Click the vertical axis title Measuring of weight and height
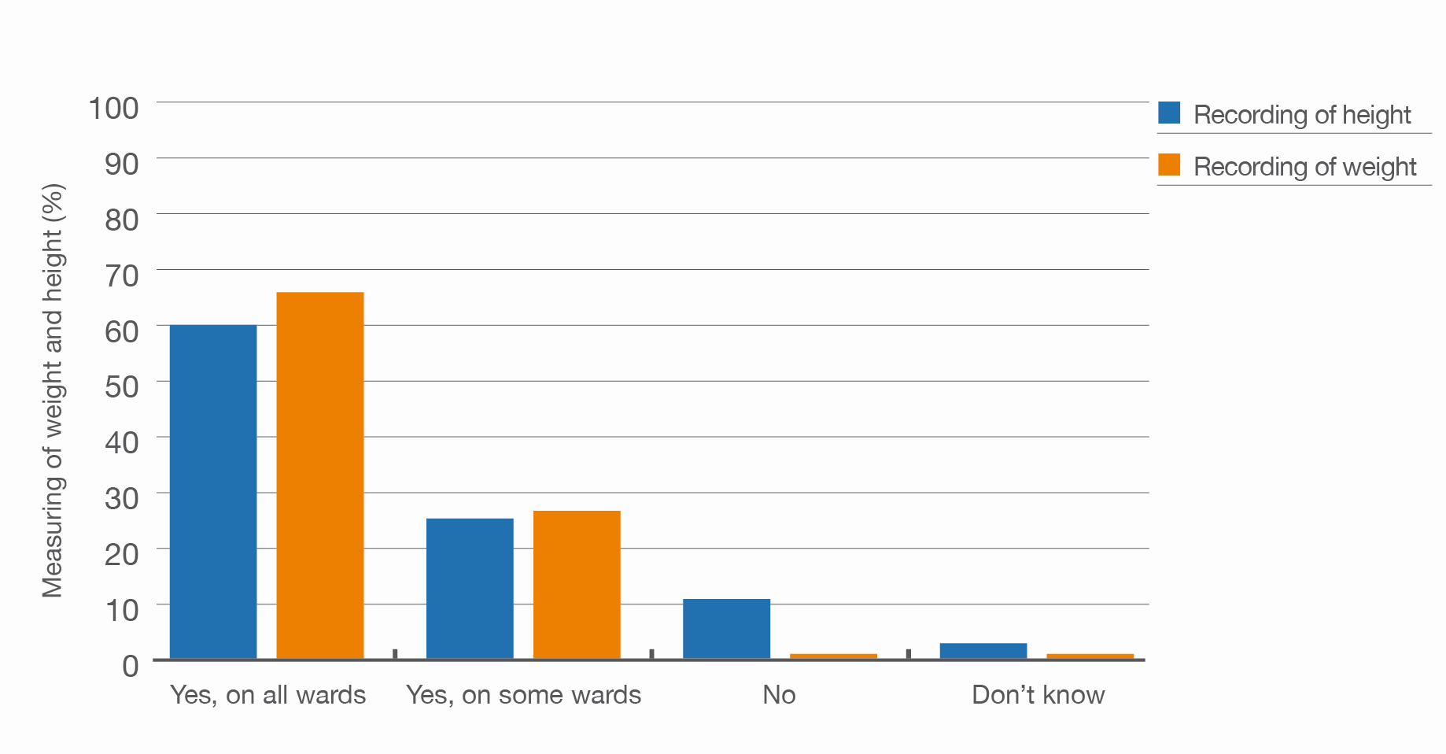 [52, 390]
